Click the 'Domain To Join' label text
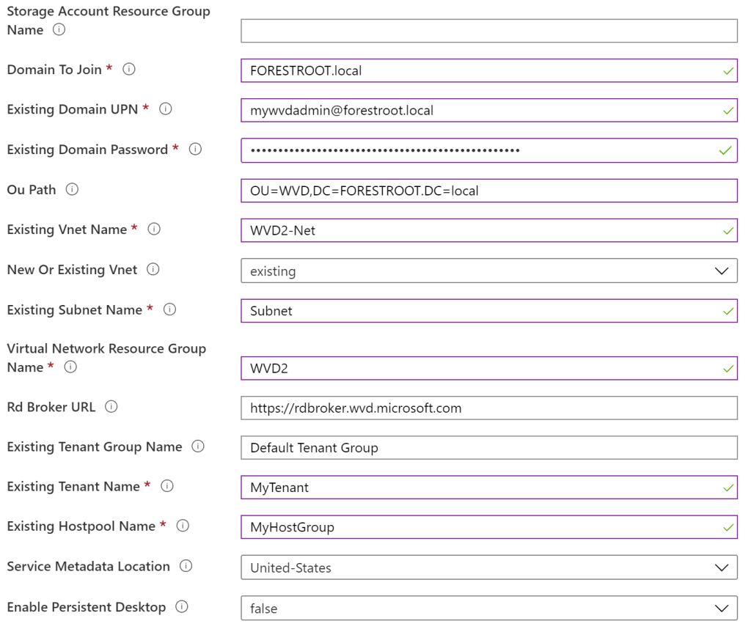 click(54, 70)
